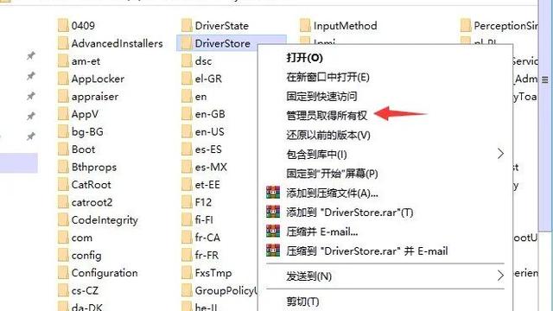Screen dimensions: 553x311
Task: Click the folder icon of InputMethod
Action: 305,25
